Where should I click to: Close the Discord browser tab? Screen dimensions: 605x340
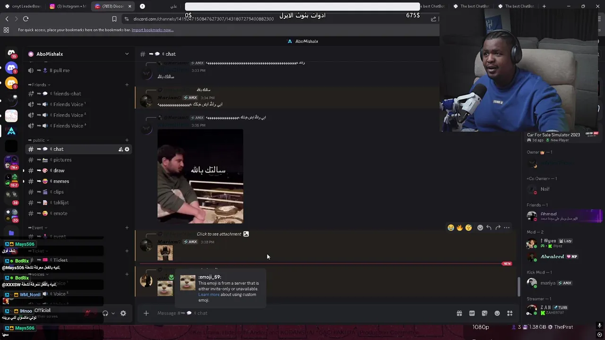click(130, 6)
